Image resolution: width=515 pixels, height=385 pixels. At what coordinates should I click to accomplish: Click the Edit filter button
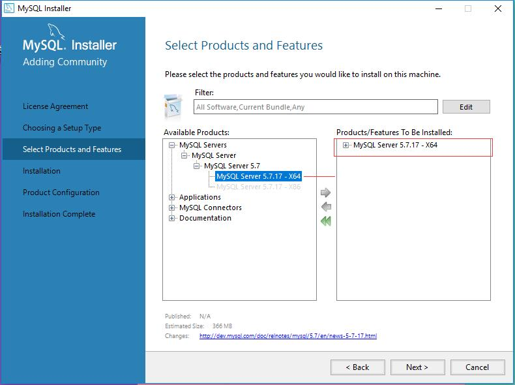click(x=466, y=107)
